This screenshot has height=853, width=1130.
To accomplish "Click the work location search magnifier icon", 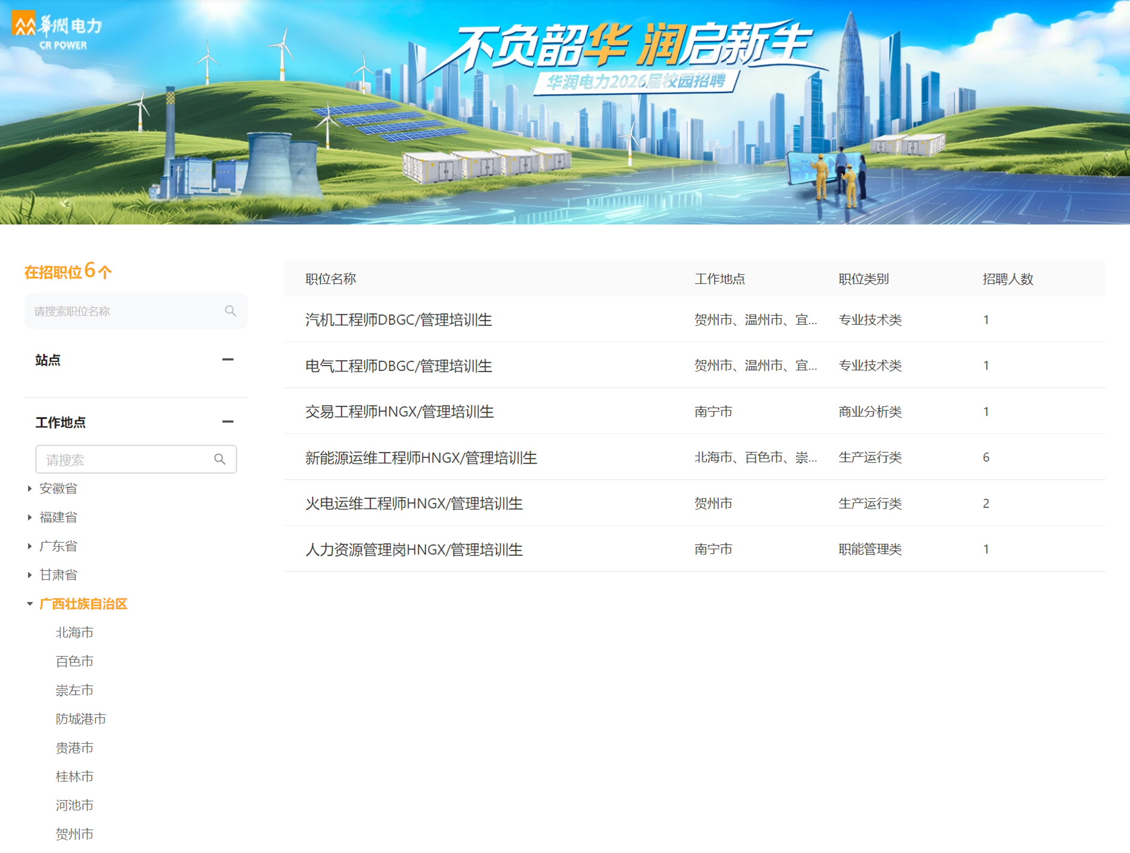I will click(220, 459).
